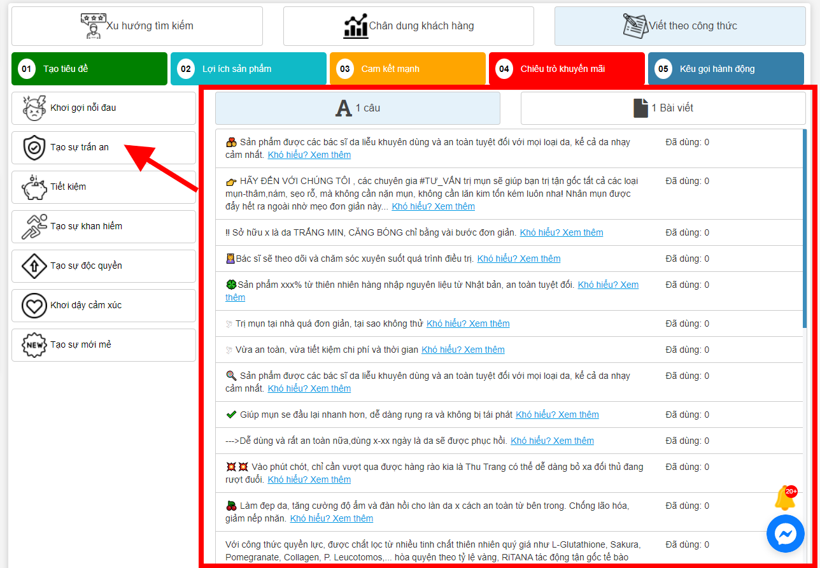Click the heart emotion icon
The width and height of the screenshot is (820, 568).
34,306
